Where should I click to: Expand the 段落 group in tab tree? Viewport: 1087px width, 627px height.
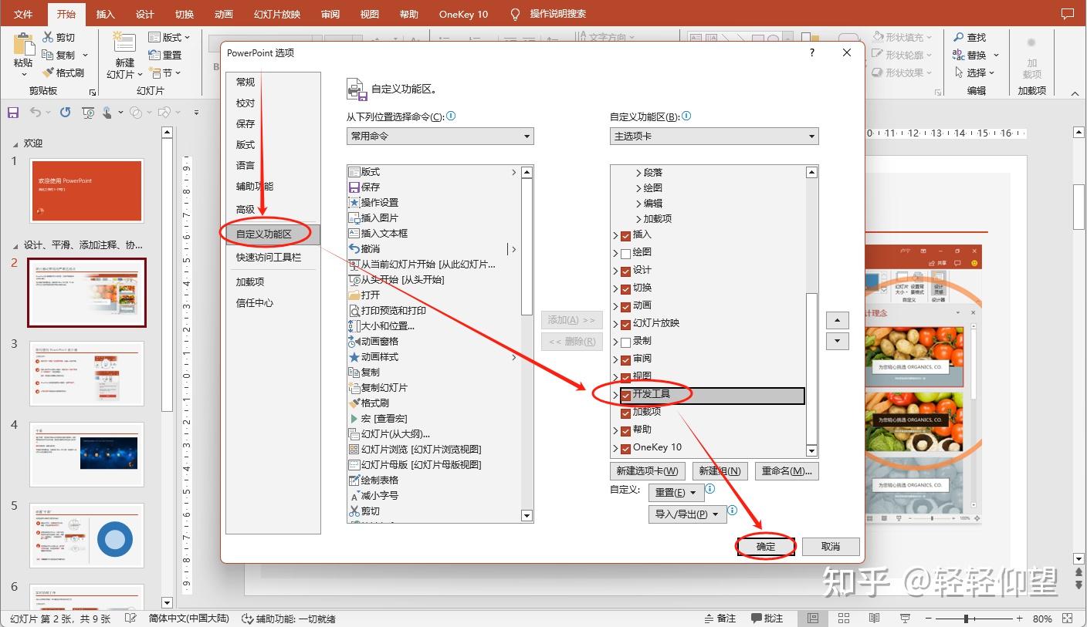click(638, 173)
